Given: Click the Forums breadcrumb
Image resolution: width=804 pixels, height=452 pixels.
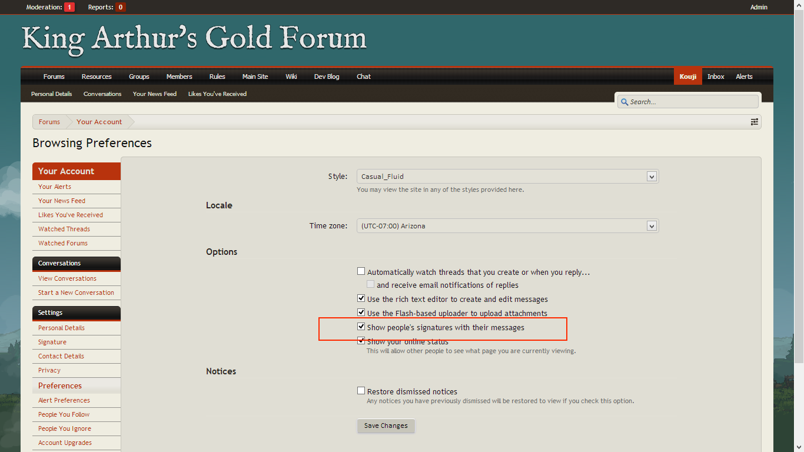Looking at the screenshot, I should click(49, 122).
